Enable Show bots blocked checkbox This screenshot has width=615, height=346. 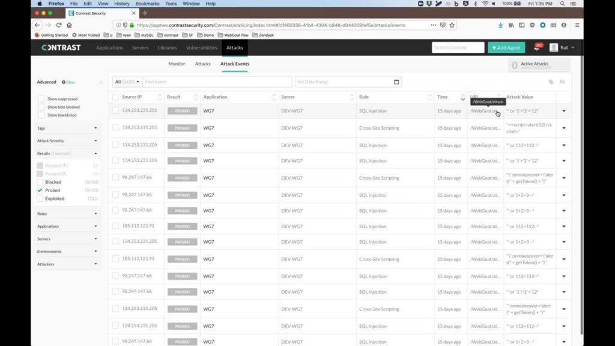[41, 107]
